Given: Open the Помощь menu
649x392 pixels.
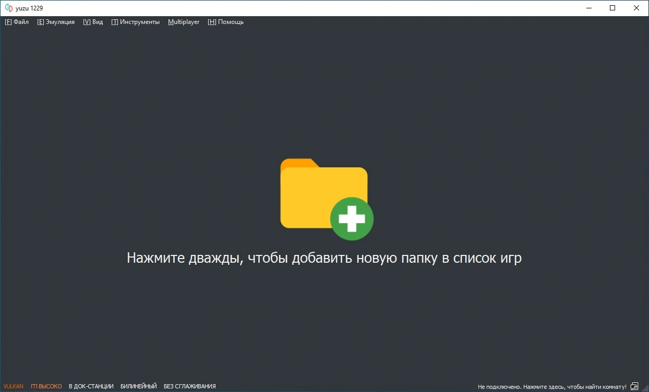Looking at the screenshot, I should [x=225, y=22].
